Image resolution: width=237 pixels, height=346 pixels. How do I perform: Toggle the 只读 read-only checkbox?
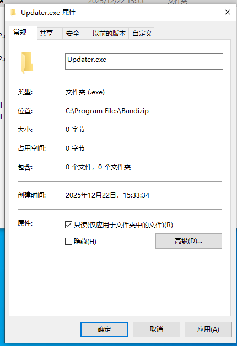click(x=68, y=225)
